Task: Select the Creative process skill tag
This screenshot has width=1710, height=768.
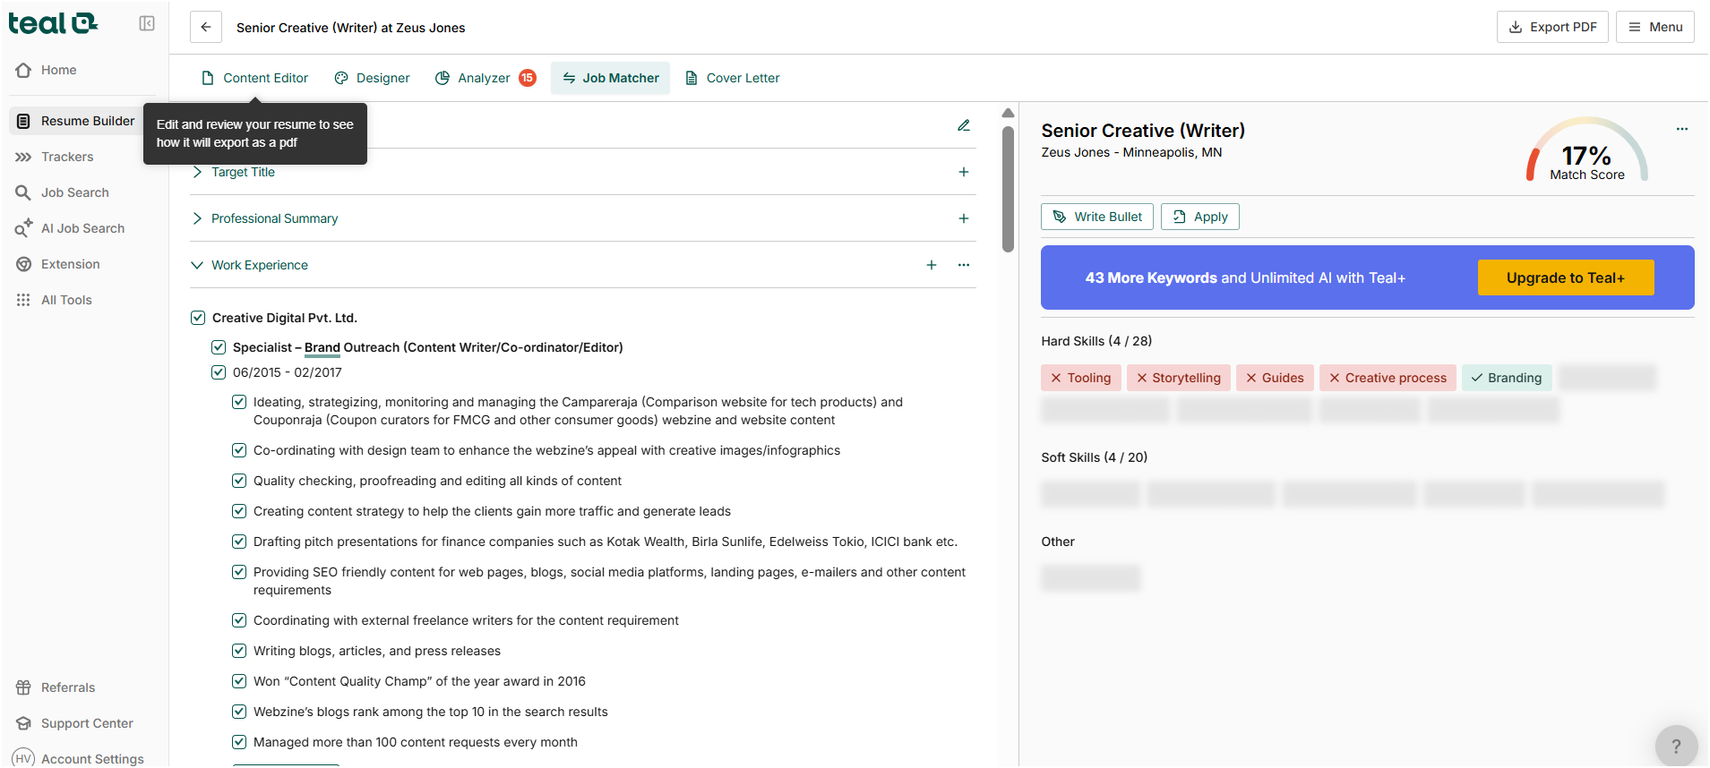Action: 1387,378
